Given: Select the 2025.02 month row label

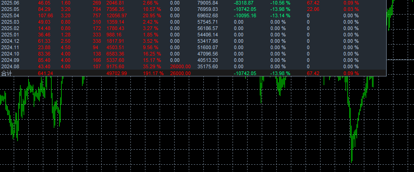Looking at the screenshot, I should [10, 28].
